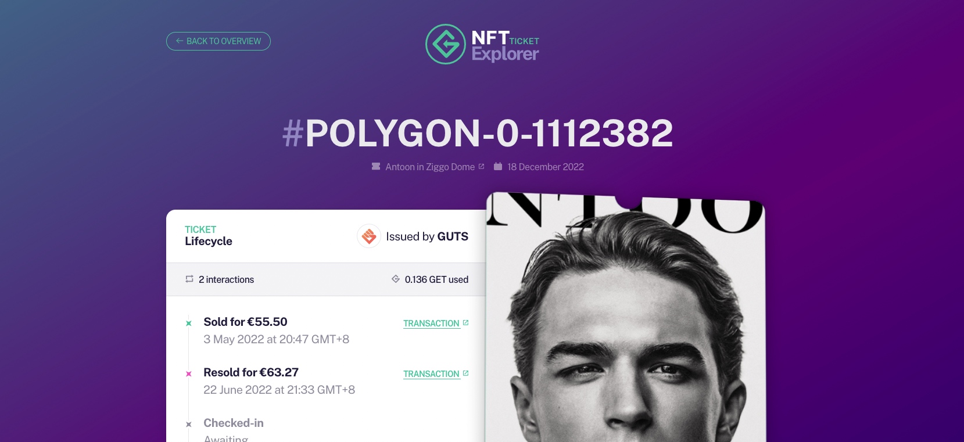
Task: Click the external icon on the first Transaction link
Action: tap(465, 323)
